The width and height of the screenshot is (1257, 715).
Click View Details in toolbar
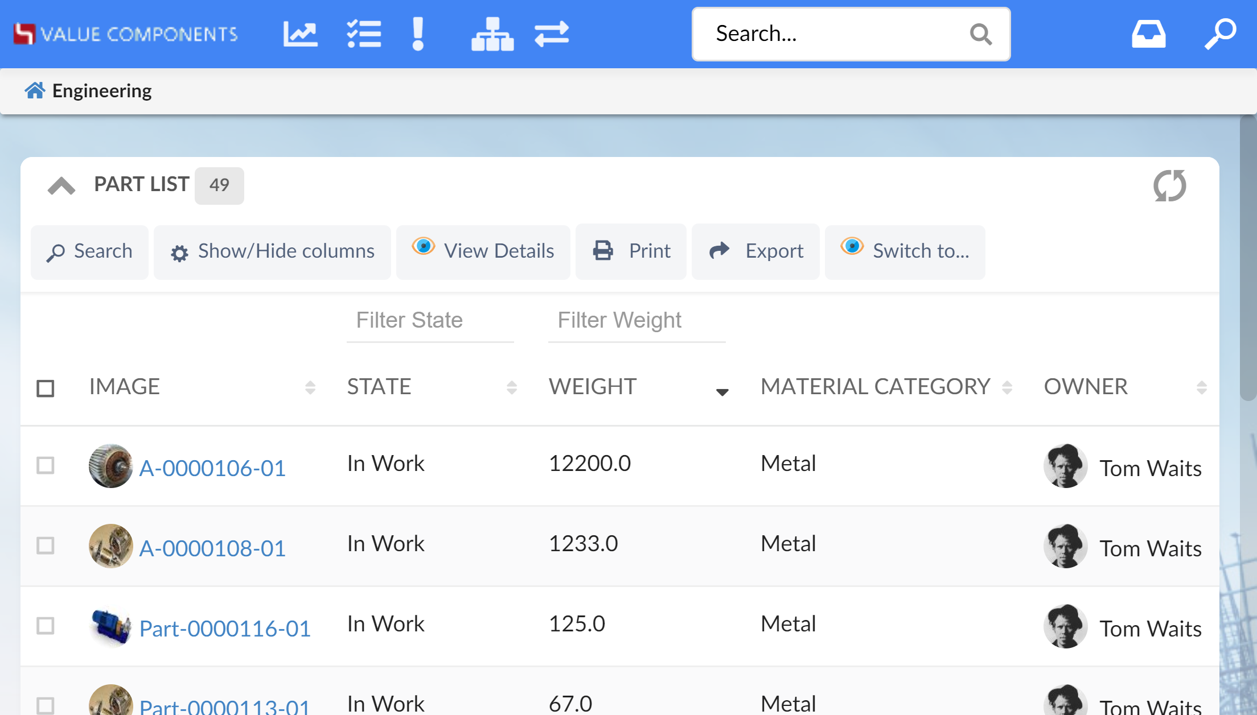(483, 251)
